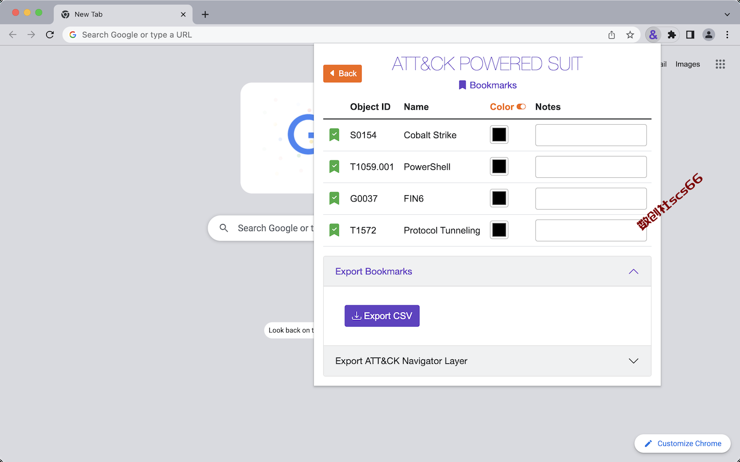Screen dimensions: 740x462
Task: Click the Notes column header
Action: point(548,107)
